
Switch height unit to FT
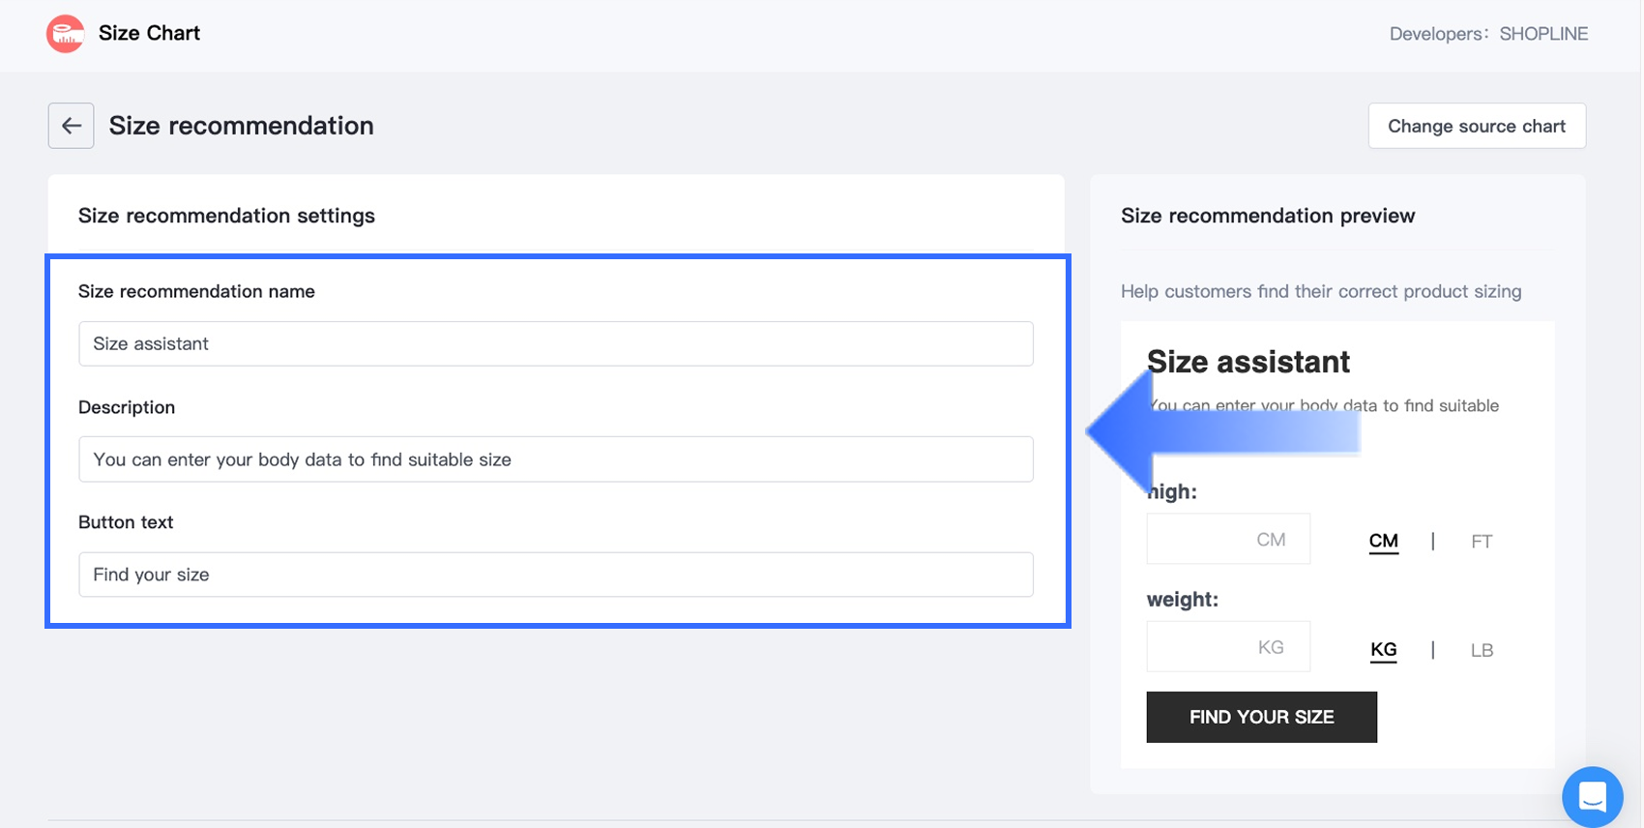(x=1481, y=542)
